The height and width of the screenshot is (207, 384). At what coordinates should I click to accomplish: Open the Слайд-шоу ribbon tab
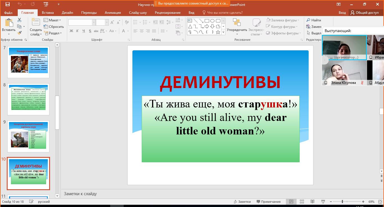pyautogui.click(x=138, y=13)
